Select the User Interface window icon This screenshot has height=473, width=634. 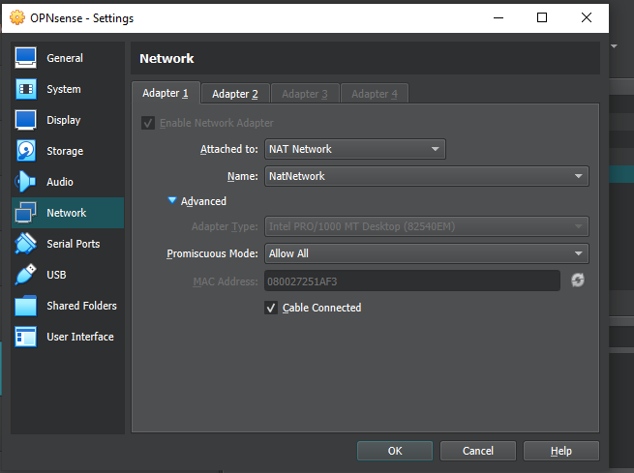25,337
